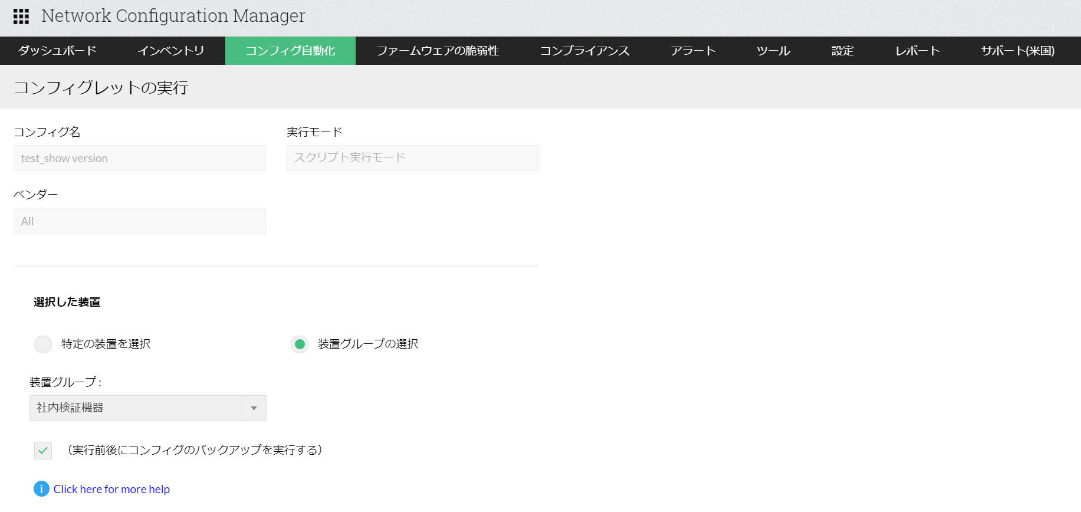This screenshot has width=1081, height=512.
Task: Click the blue info help icon
Action: coord(41,489)
